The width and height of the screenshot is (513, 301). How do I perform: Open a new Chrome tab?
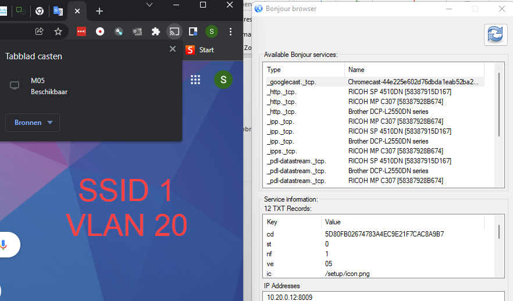(x=99, y=11)
